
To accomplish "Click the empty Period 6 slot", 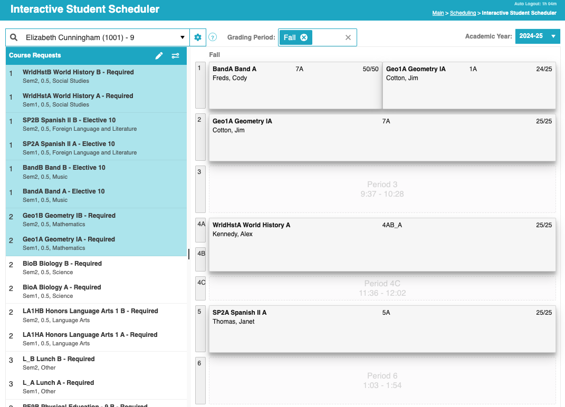I will pyautogui.click(x=382, y=381).
